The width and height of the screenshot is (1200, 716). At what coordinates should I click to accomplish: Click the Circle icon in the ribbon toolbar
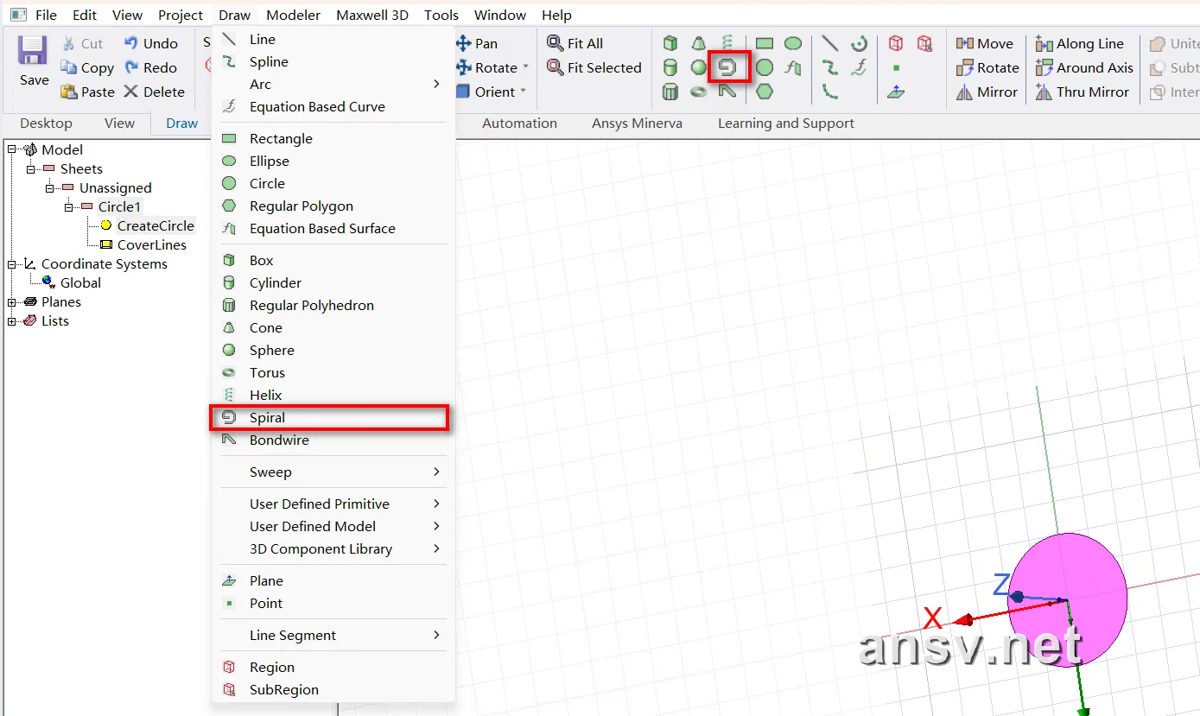pyautogui.click(x=765, y=67)
